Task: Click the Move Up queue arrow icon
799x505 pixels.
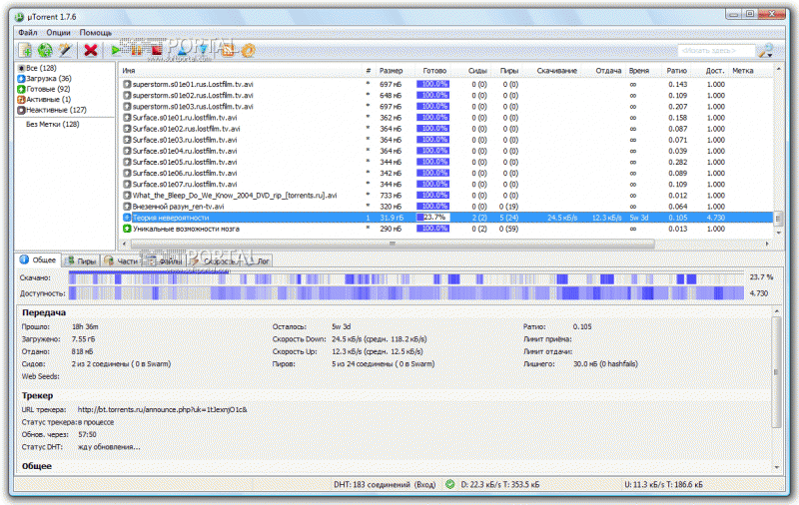Action: coord(183,50)
